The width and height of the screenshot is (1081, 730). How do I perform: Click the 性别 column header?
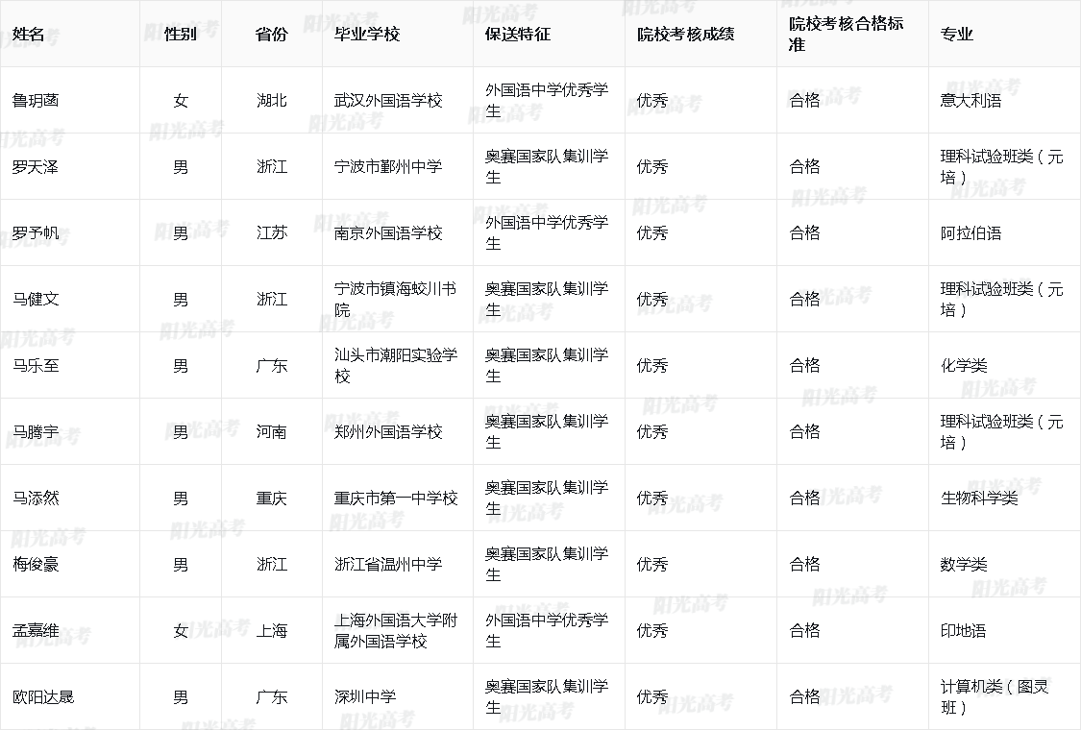[181, 34]
